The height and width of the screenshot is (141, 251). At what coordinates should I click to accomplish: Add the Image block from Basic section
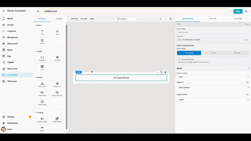point(42,42)
